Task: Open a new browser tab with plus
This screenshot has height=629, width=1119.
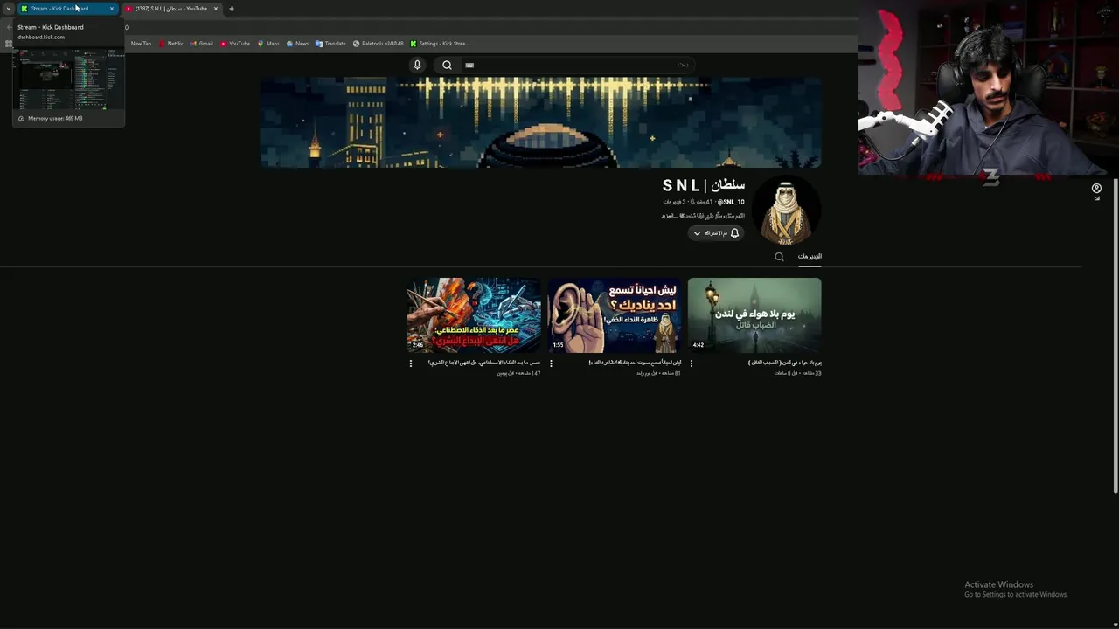Action: pos(232,9)
